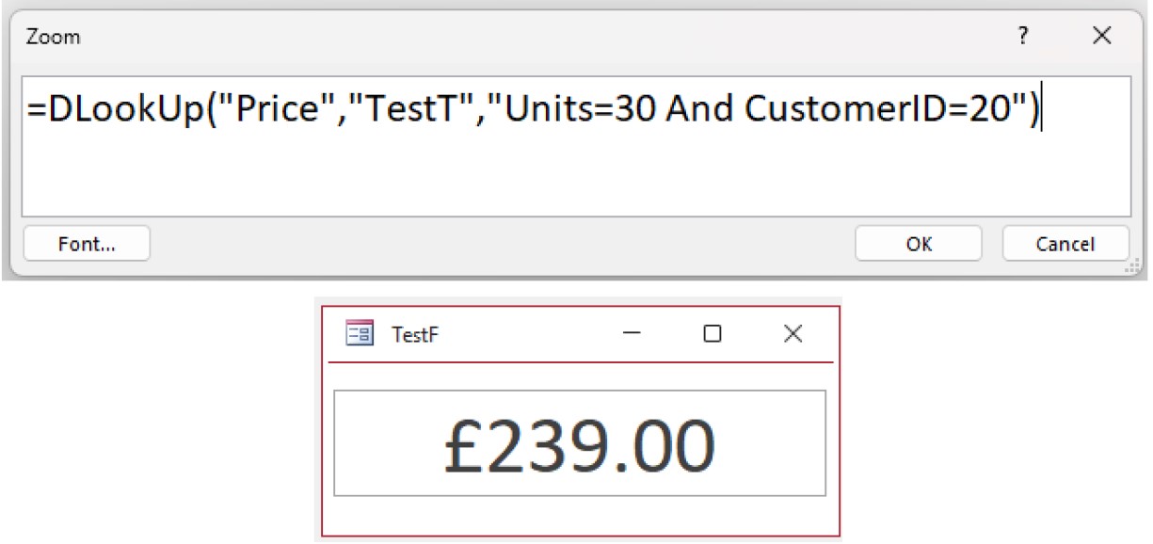Open the Font settings button
1153x544 pixels.
pos(87,244)
